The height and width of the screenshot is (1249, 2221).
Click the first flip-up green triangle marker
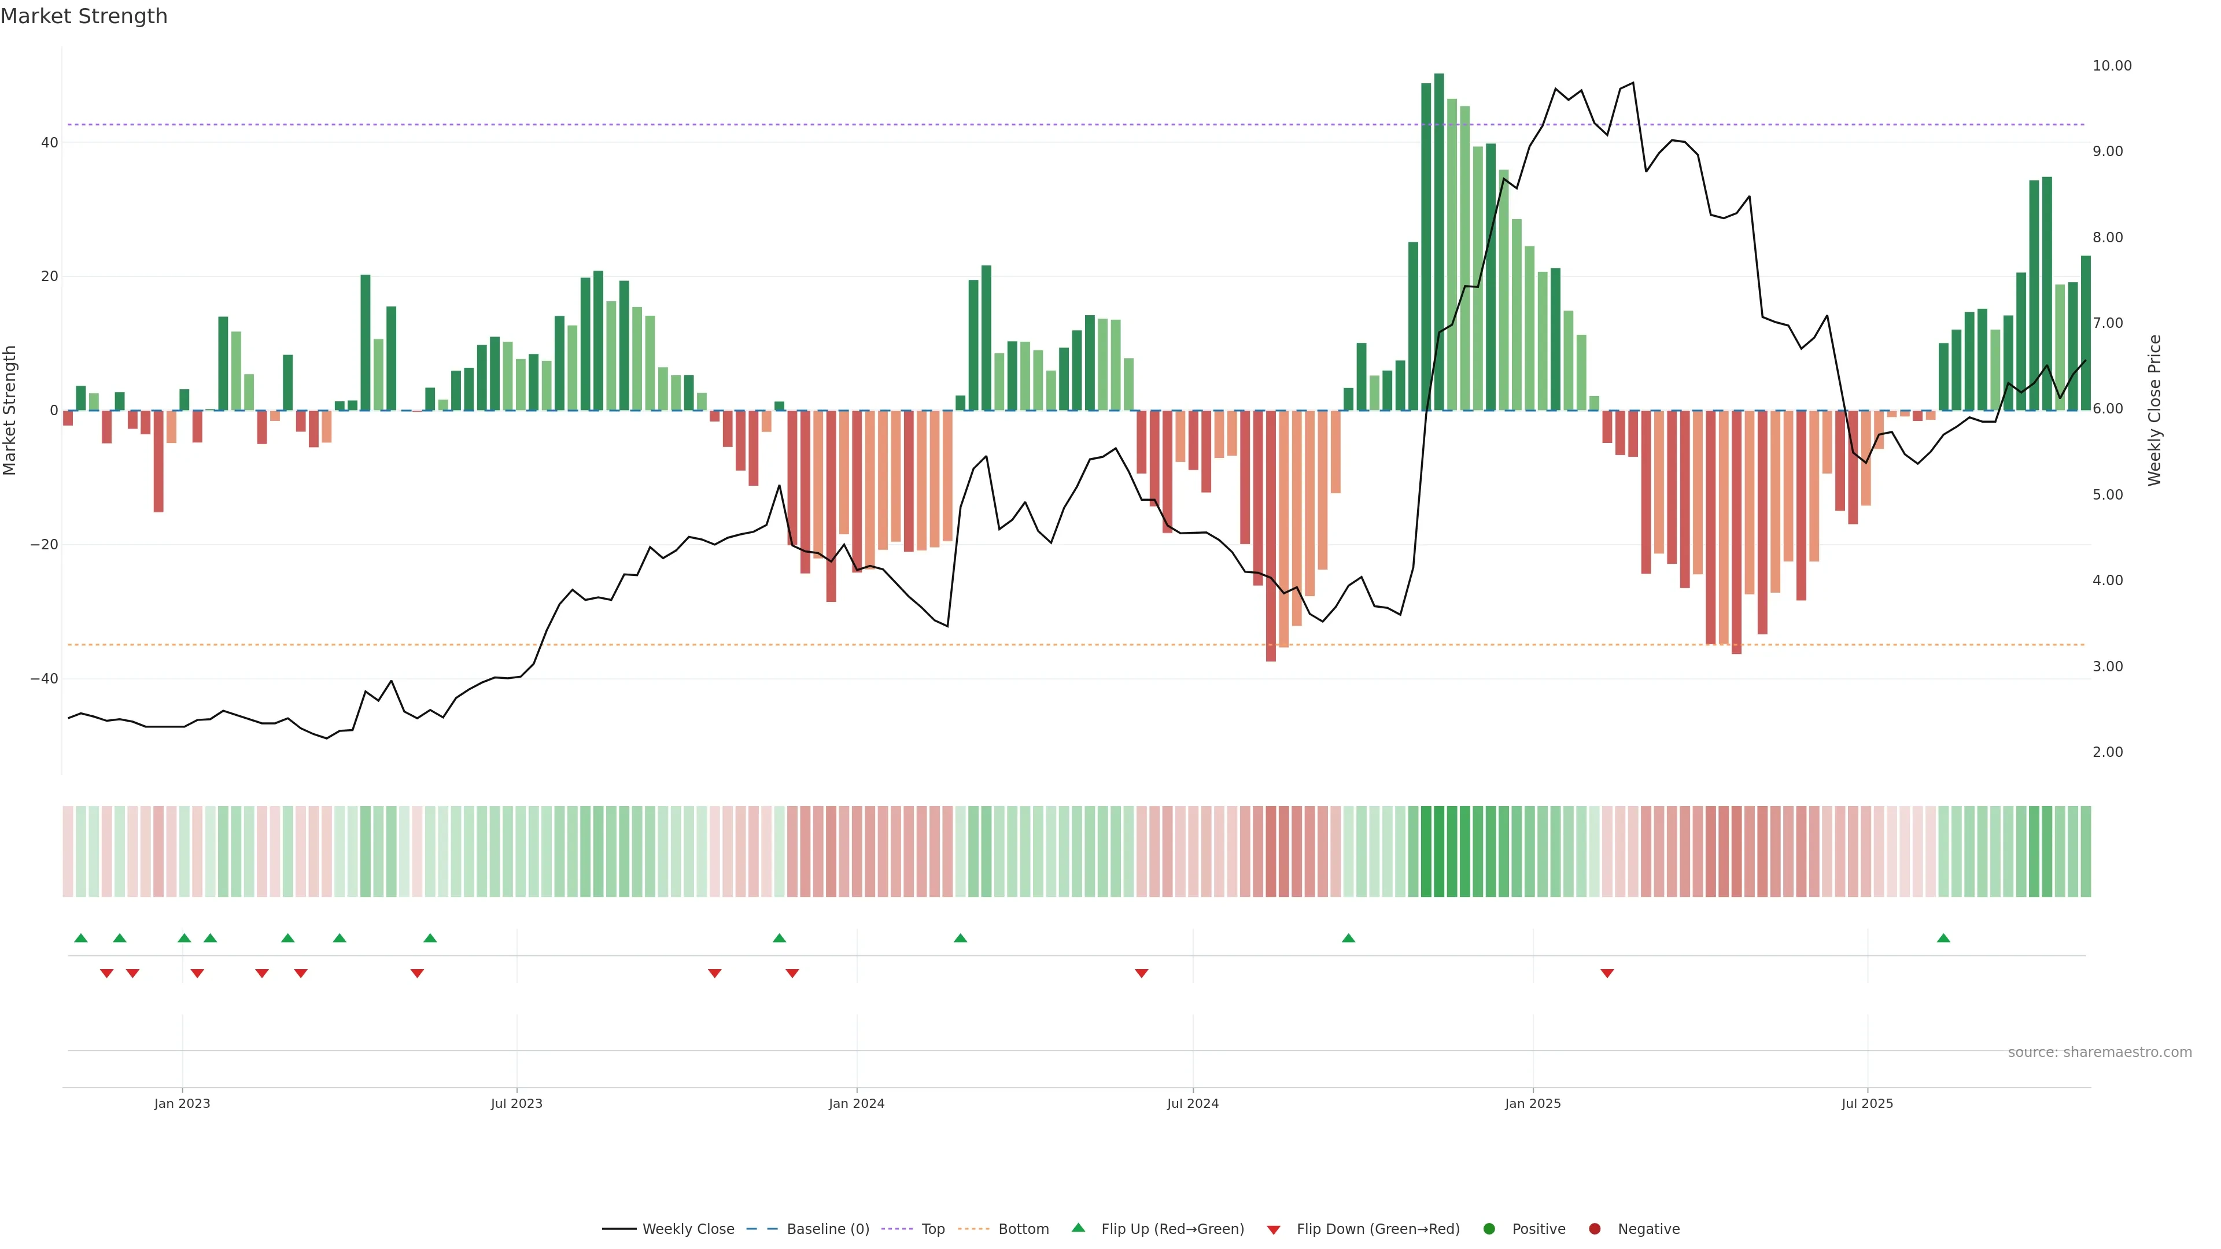81,938
